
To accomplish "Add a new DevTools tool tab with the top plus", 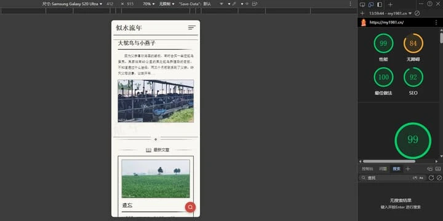I will click(x=390, y=4).
